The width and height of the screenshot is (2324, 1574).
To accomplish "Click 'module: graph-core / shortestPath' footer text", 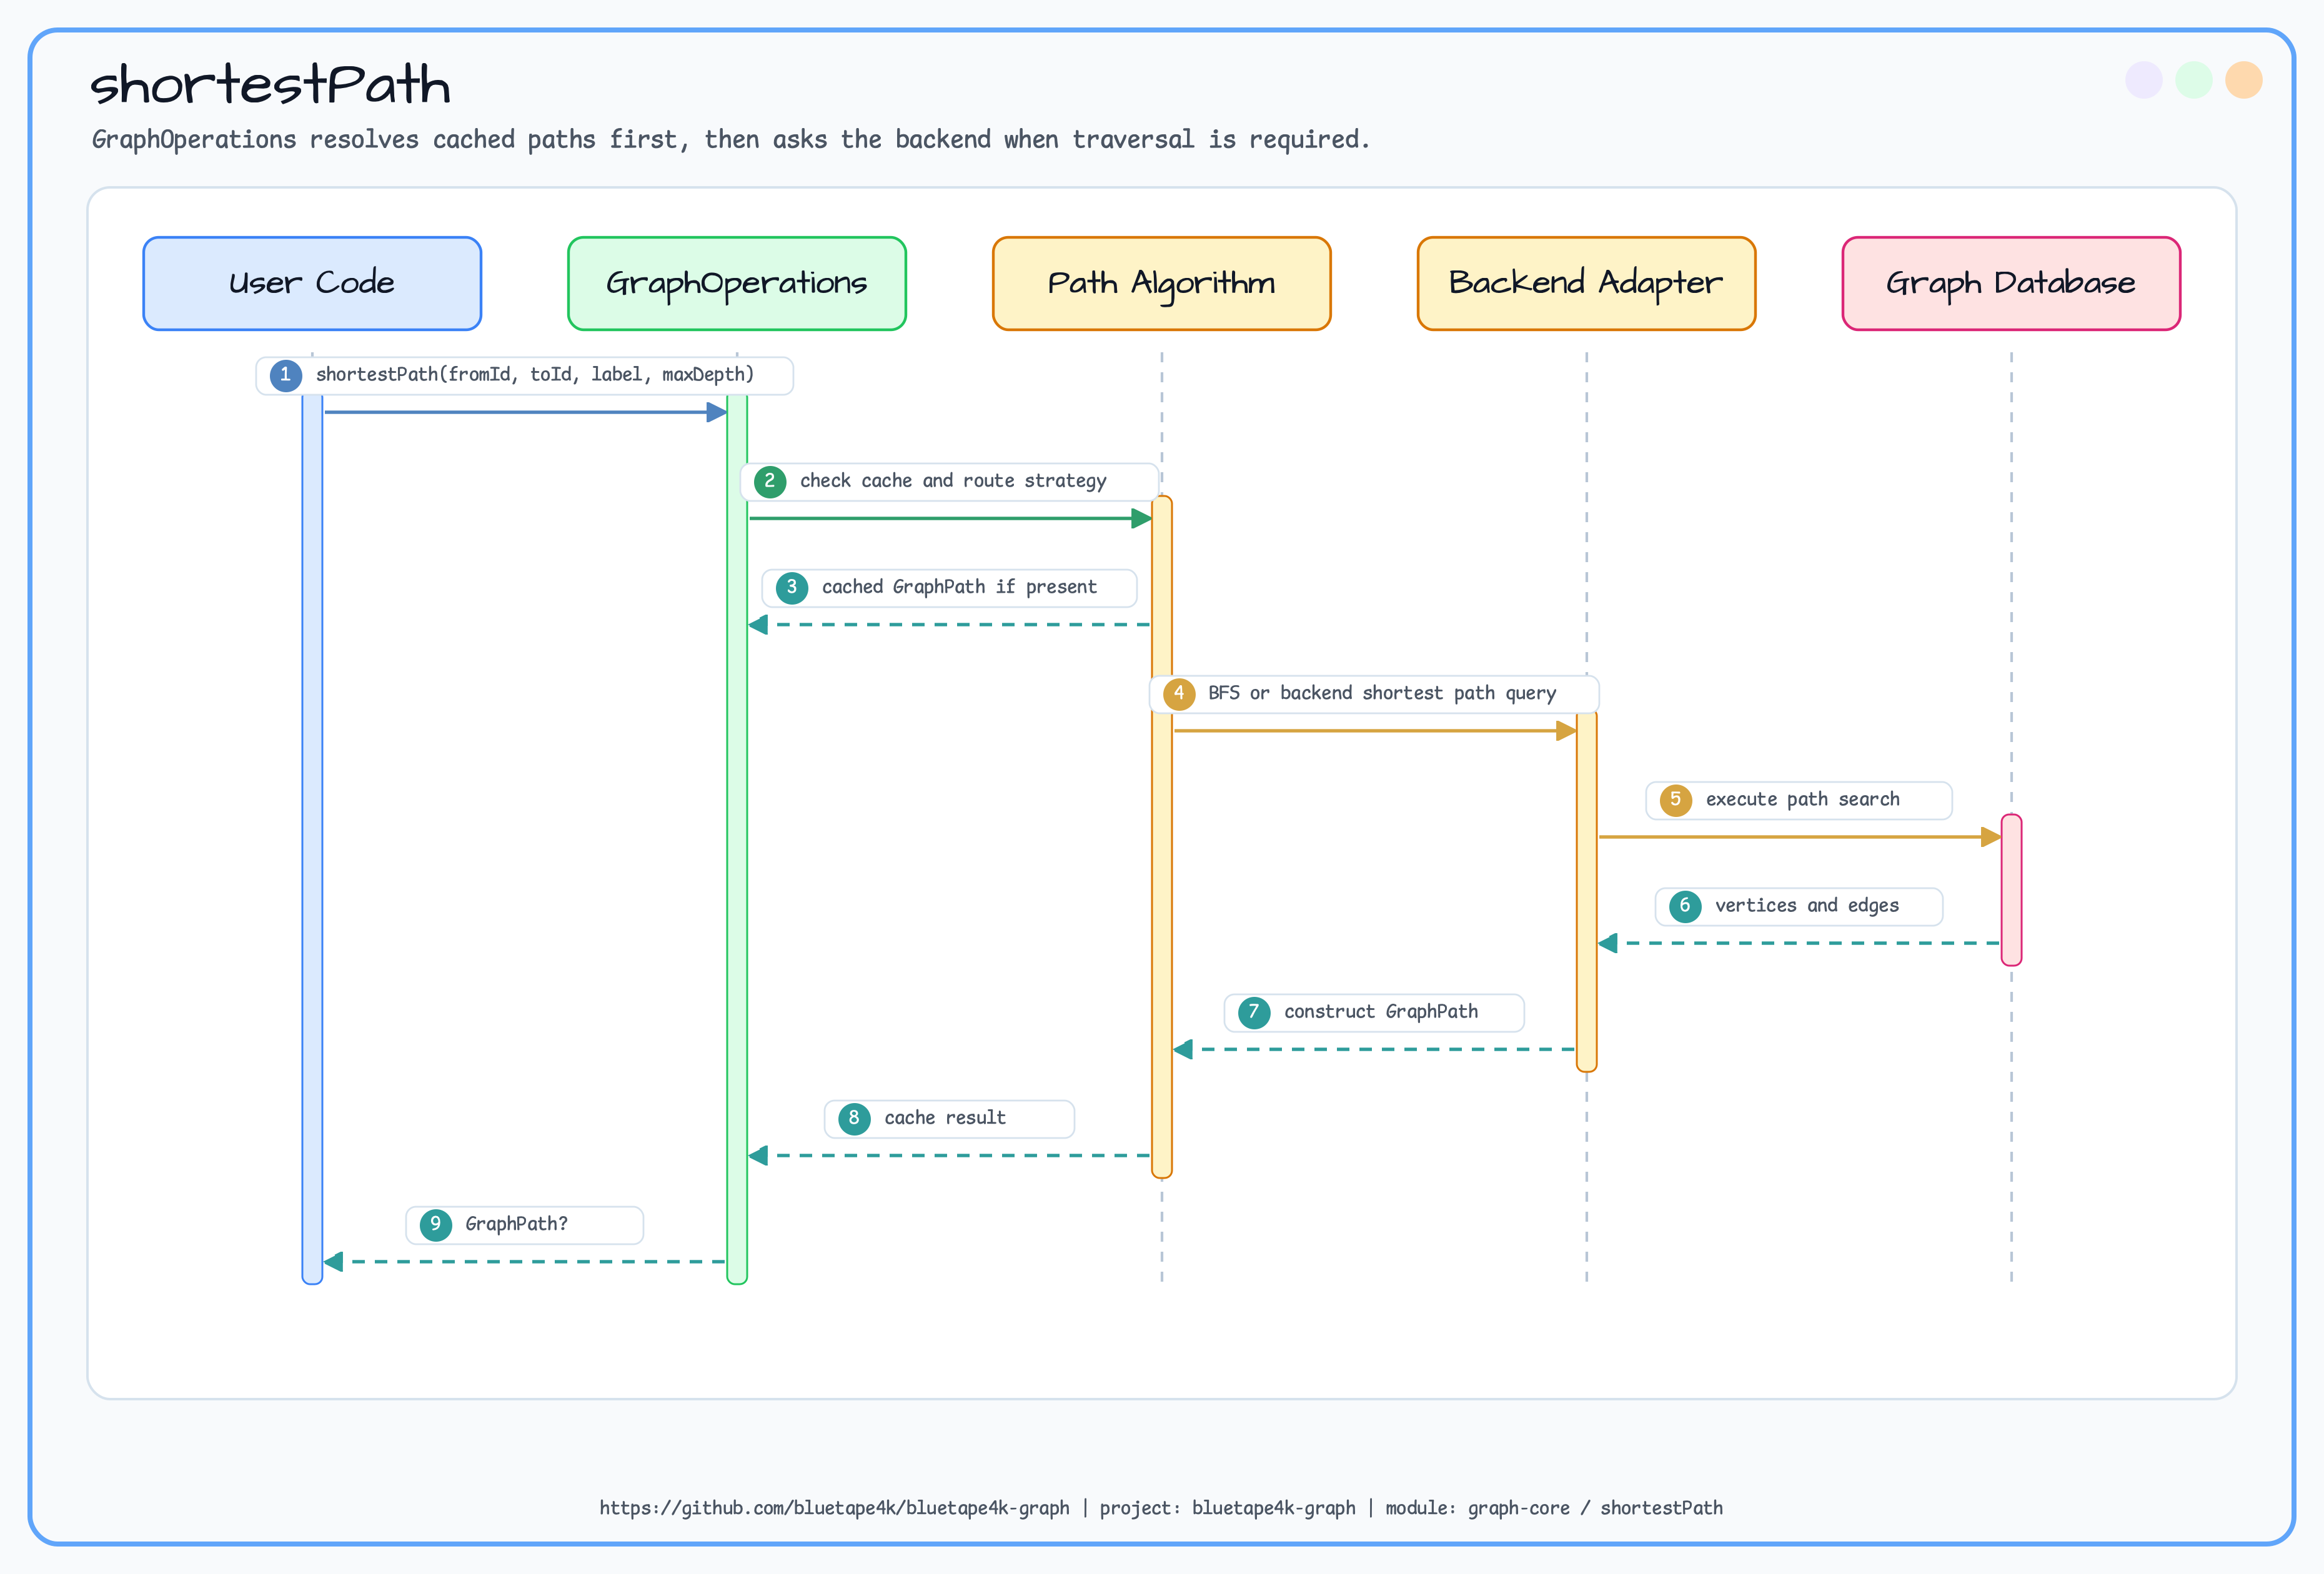I will 1554,1508.
